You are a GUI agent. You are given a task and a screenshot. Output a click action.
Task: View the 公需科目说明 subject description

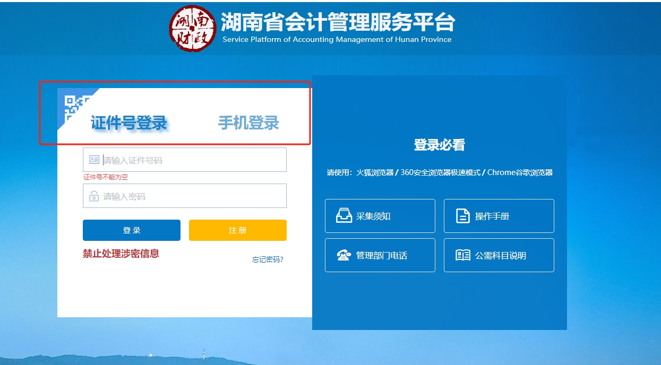click(x=499, y=255)
